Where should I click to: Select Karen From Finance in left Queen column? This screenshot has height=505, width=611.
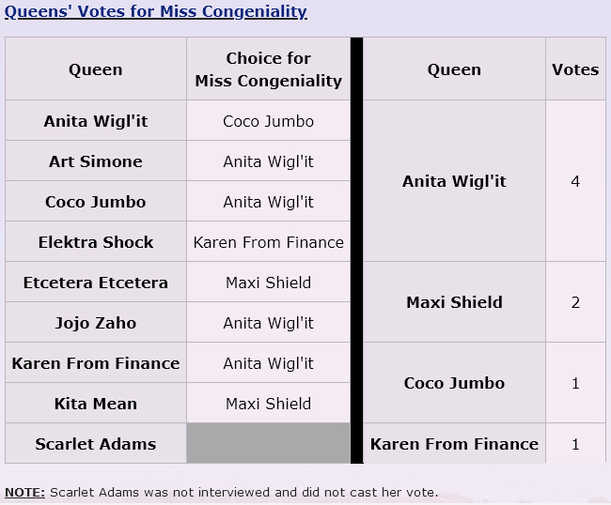pyautogui.click(x=96, y=363)
